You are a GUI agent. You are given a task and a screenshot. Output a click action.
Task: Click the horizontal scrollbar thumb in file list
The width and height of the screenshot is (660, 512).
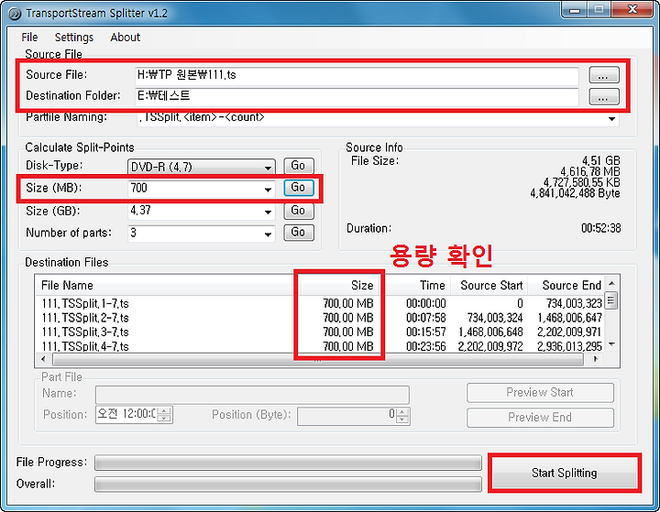click(x=318, y=359)
